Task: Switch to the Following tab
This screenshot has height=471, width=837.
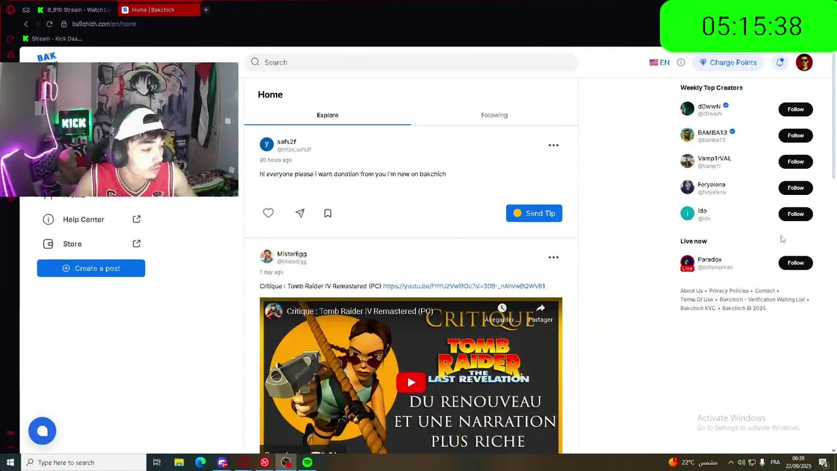Action: pyautogui.click(x=494, y=115)
